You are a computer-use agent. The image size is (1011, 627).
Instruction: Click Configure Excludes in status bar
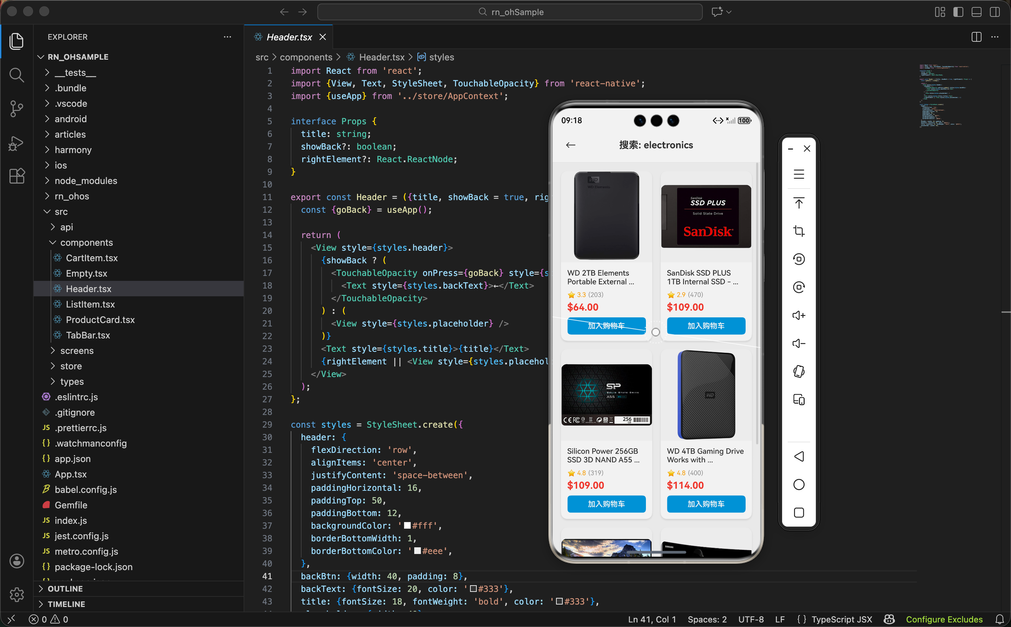(944, 619)
